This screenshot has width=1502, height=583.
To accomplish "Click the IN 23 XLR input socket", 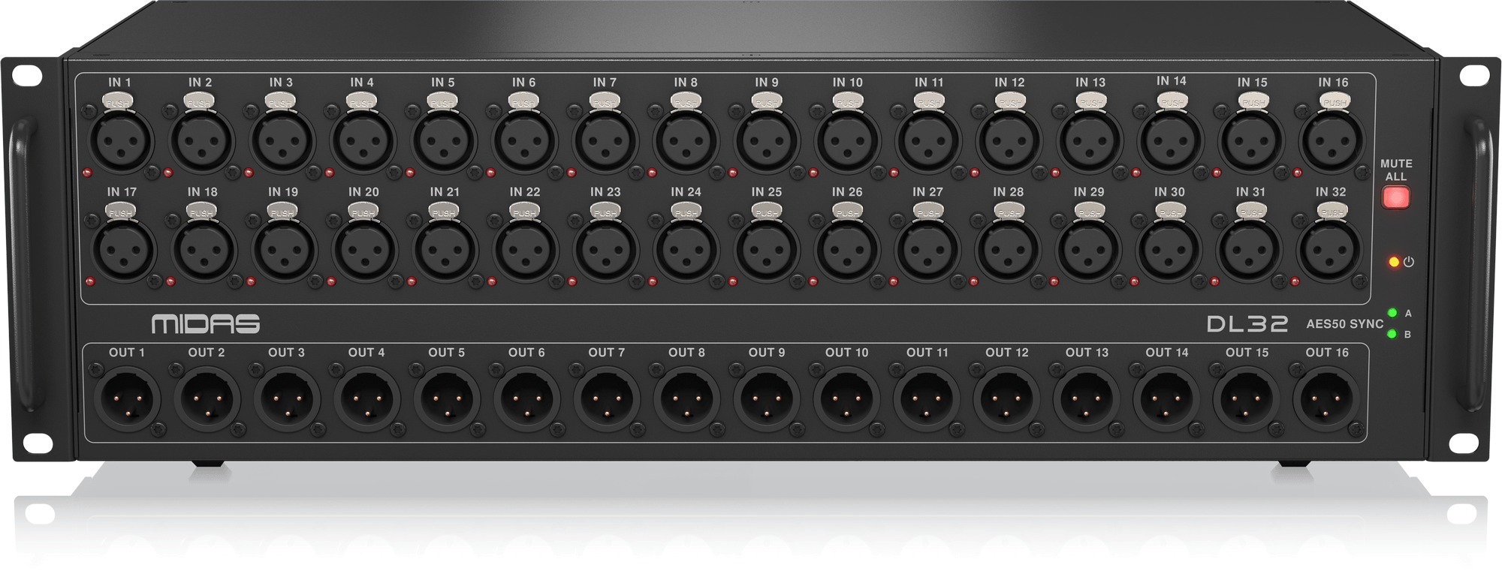I will (606, 251).
